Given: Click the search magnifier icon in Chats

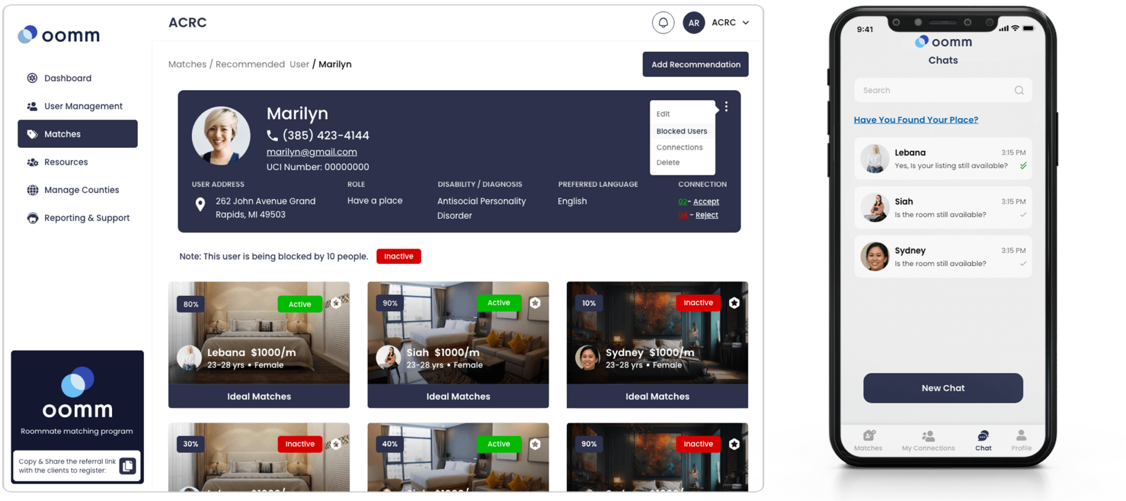Looking at the screenshot, I should (x=1019, y=90).
